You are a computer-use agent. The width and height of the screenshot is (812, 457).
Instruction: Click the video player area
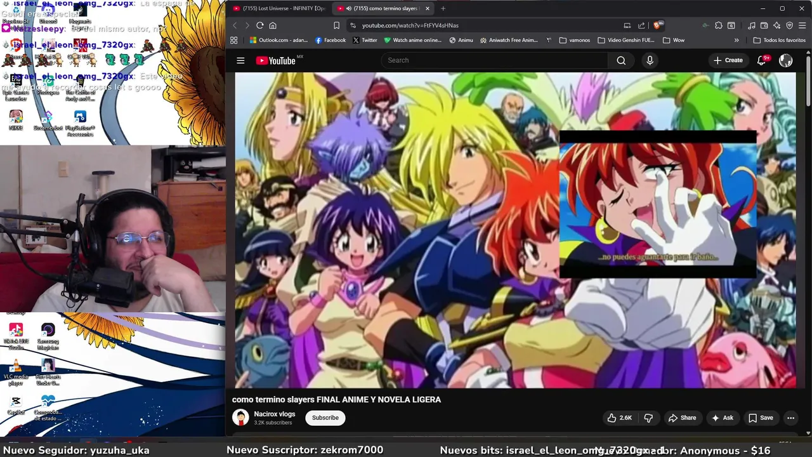515,230
